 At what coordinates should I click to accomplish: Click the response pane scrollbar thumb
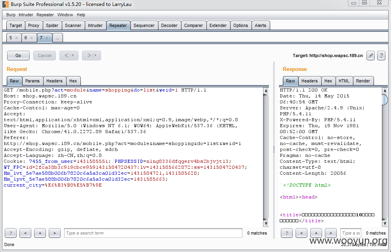[x=385, y=99]
